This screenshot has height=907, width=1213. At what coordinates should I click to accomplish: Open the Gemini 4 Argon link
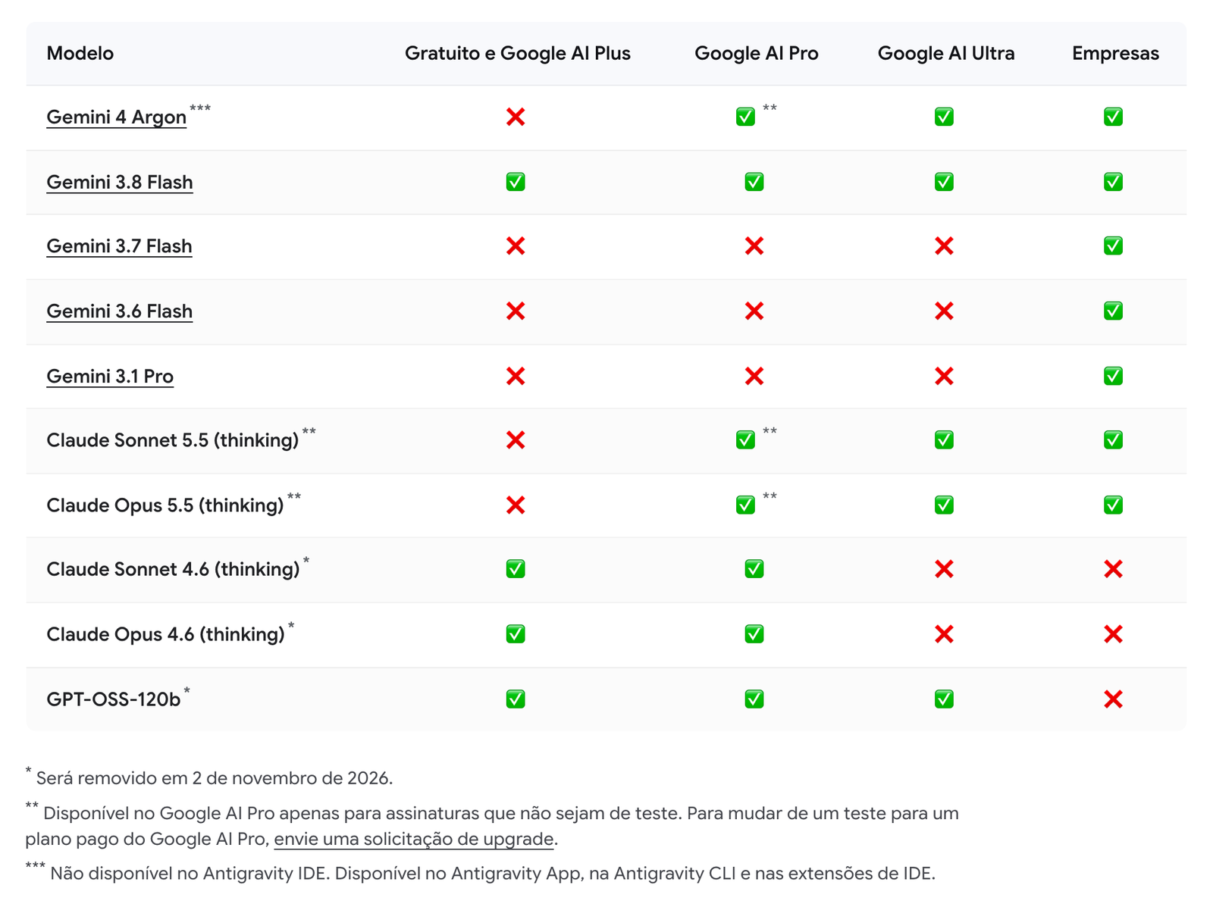(x=116, y=117)
